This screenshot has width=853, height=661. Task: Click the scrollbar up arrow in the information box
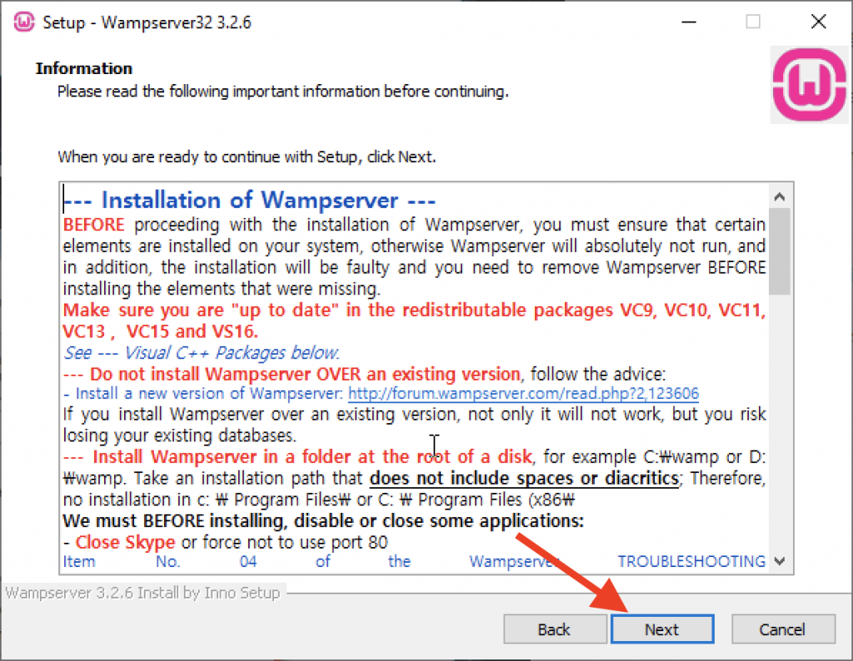(780, 196)
